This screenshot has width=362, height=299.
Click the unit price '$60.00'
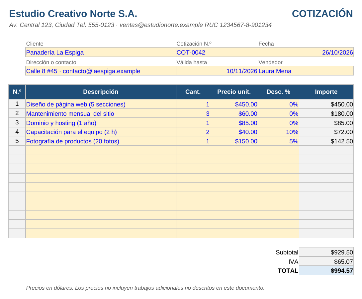pyautogui.click(x=234, y=113)
